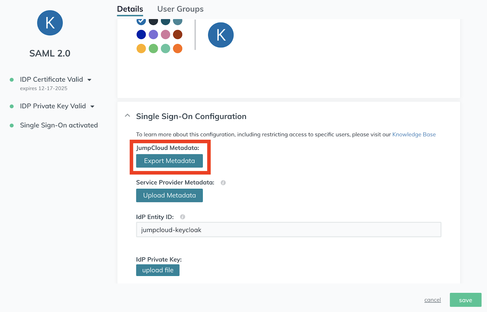
Task: Click the K avatar icon in the sidebar
Action: click(50, 23)
